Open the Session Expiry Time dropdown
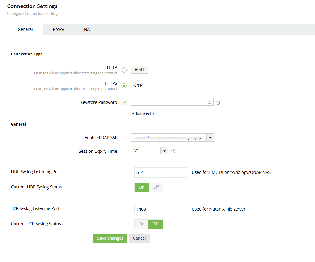 pyautogui.click(x=164, y=151)
